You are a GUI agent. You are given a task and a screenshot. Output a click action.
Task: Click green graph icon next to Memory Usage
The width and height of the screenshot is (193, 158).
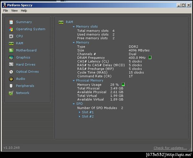pyautogui.click(x=123, y=84)
